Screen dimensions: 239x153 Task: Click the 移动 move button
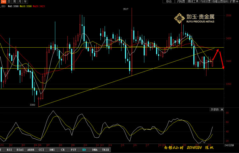click(x=169, y=2)
